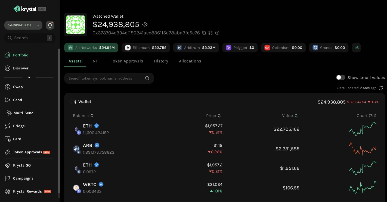Click the Data updated 2 secs ago text
Screen dimensions: 387x202
tap(357, 88)
